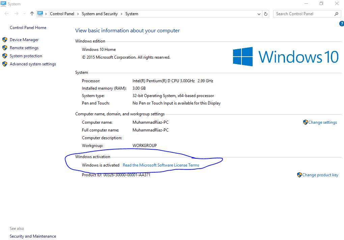Click the Remote settings shield icon
This screenshot has height=240, width=344.
click(5, 48)
